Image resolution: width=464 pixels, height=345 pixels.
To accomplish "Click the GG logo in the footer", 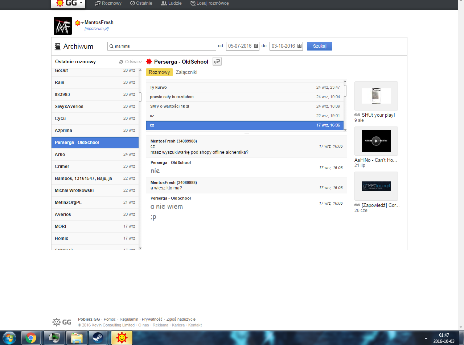I will (62, 322).
